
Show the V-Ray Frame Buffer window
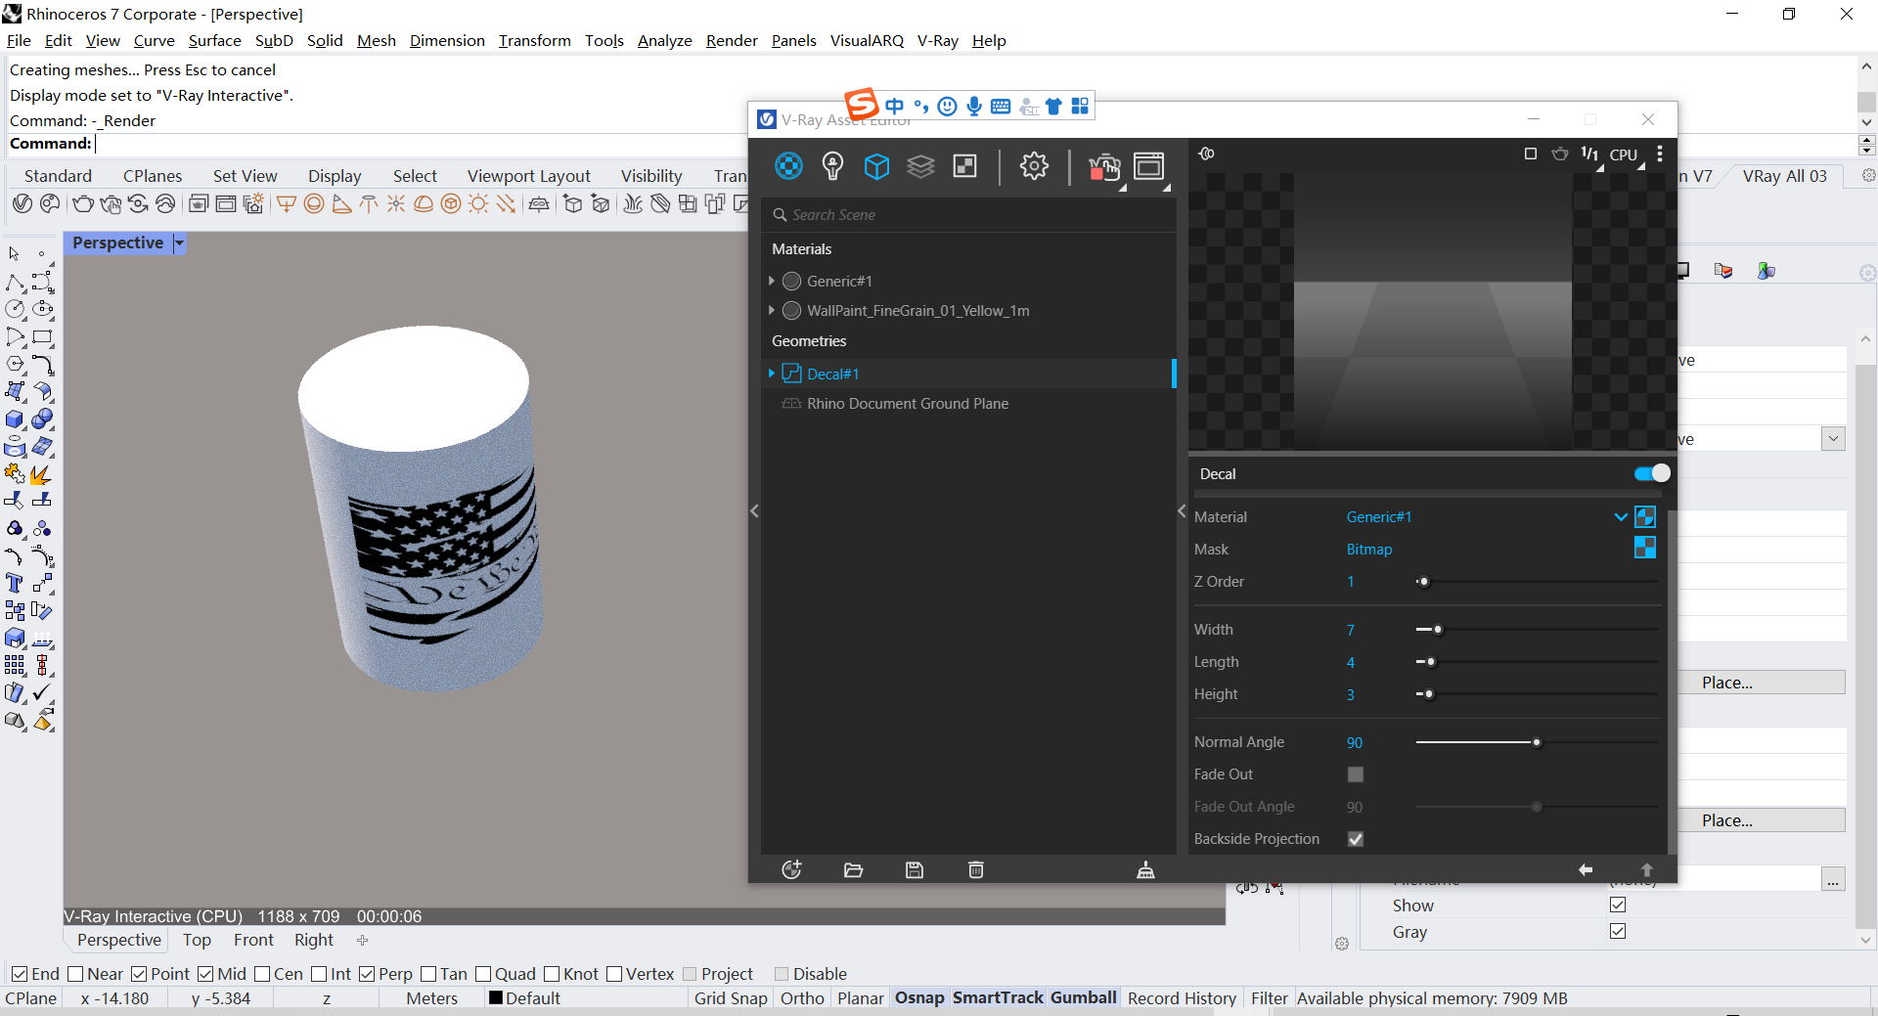click(1149, 166)
